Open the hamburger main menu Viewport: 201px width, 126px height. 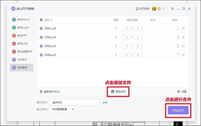pyautogui.click(x=173, y=9)
